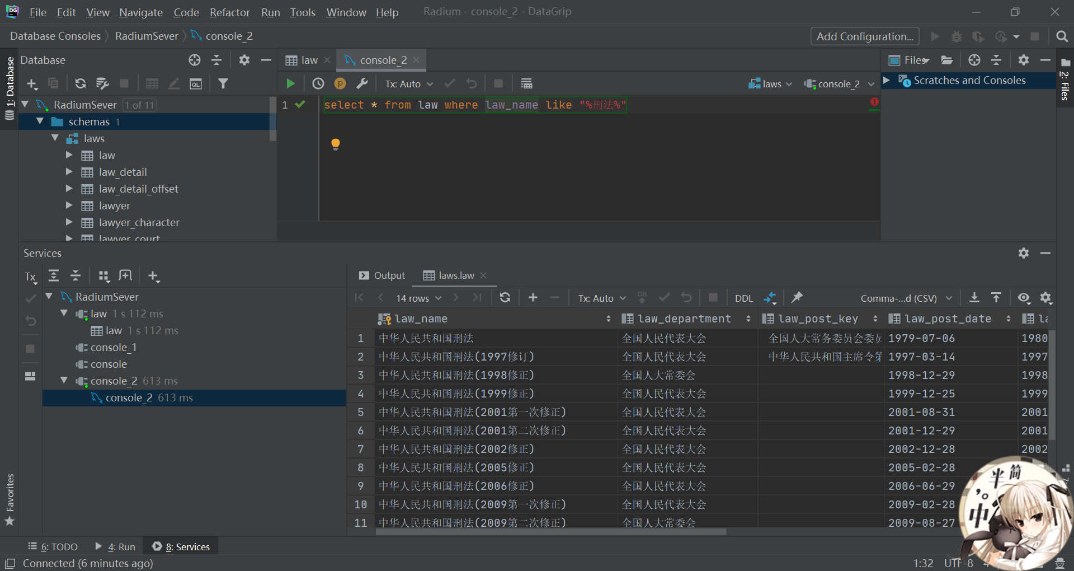Select console_1 in Services tree
This screenshot has width=1074, height=571.
(114, 347)
